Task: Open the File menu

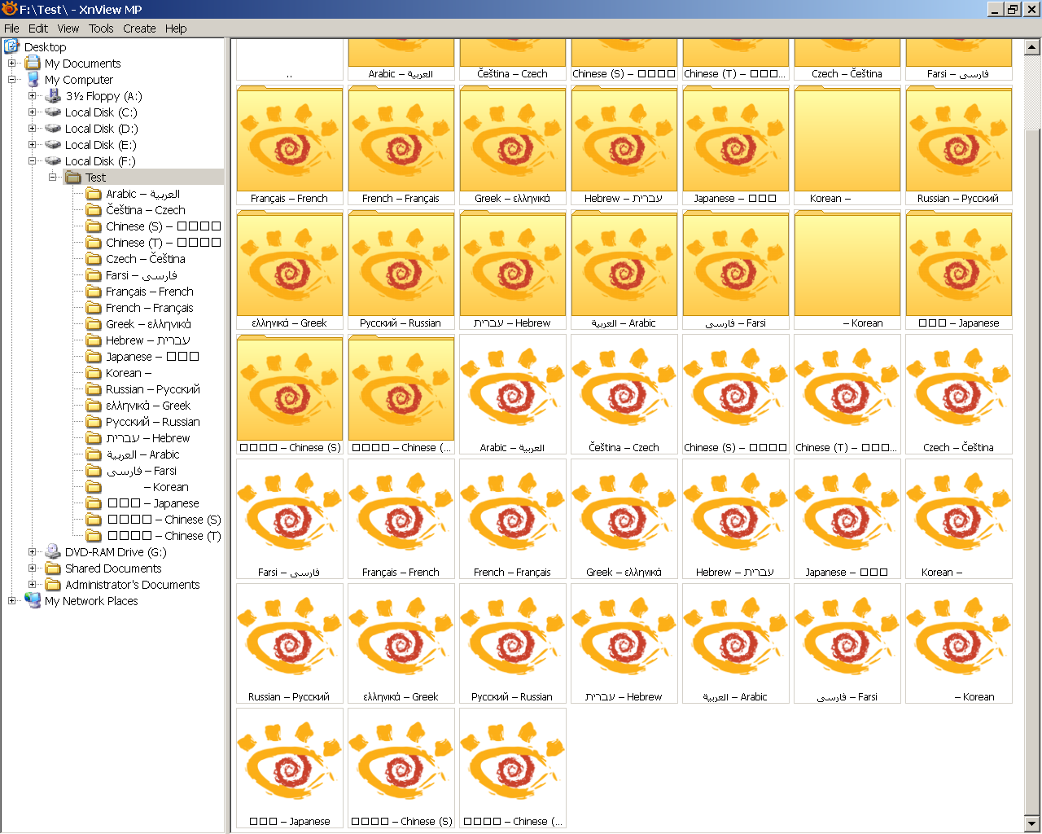Action: (x=11, y=29)
